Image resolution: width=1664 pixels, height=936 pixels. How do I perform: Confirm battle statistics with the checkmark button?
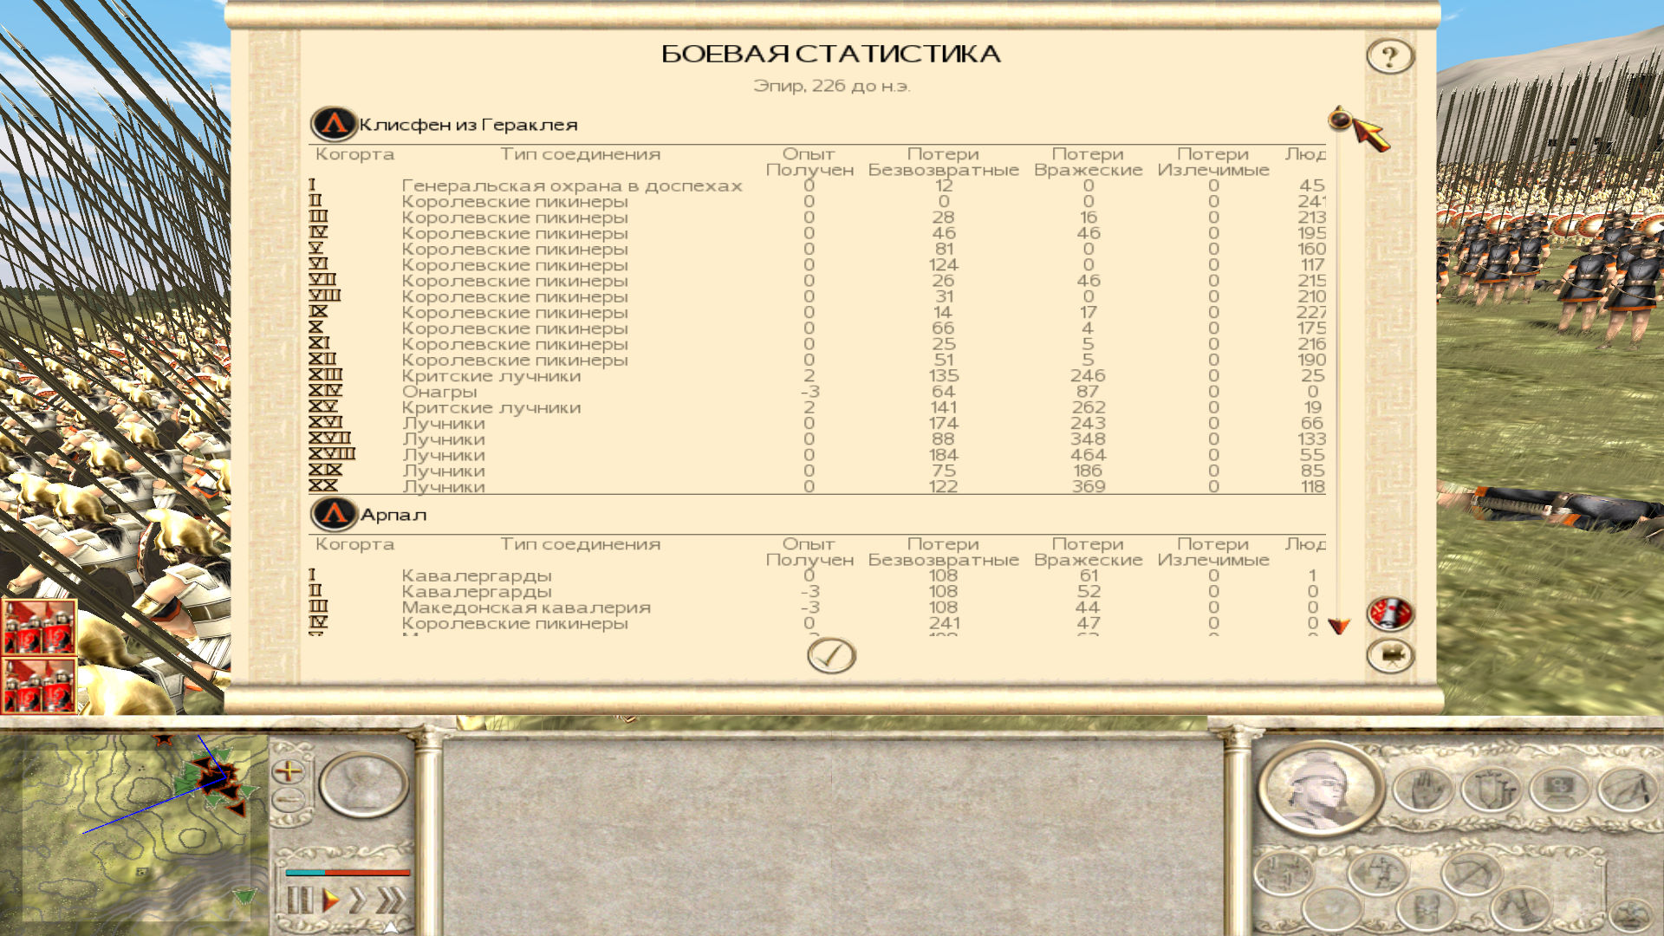(831, 655)
